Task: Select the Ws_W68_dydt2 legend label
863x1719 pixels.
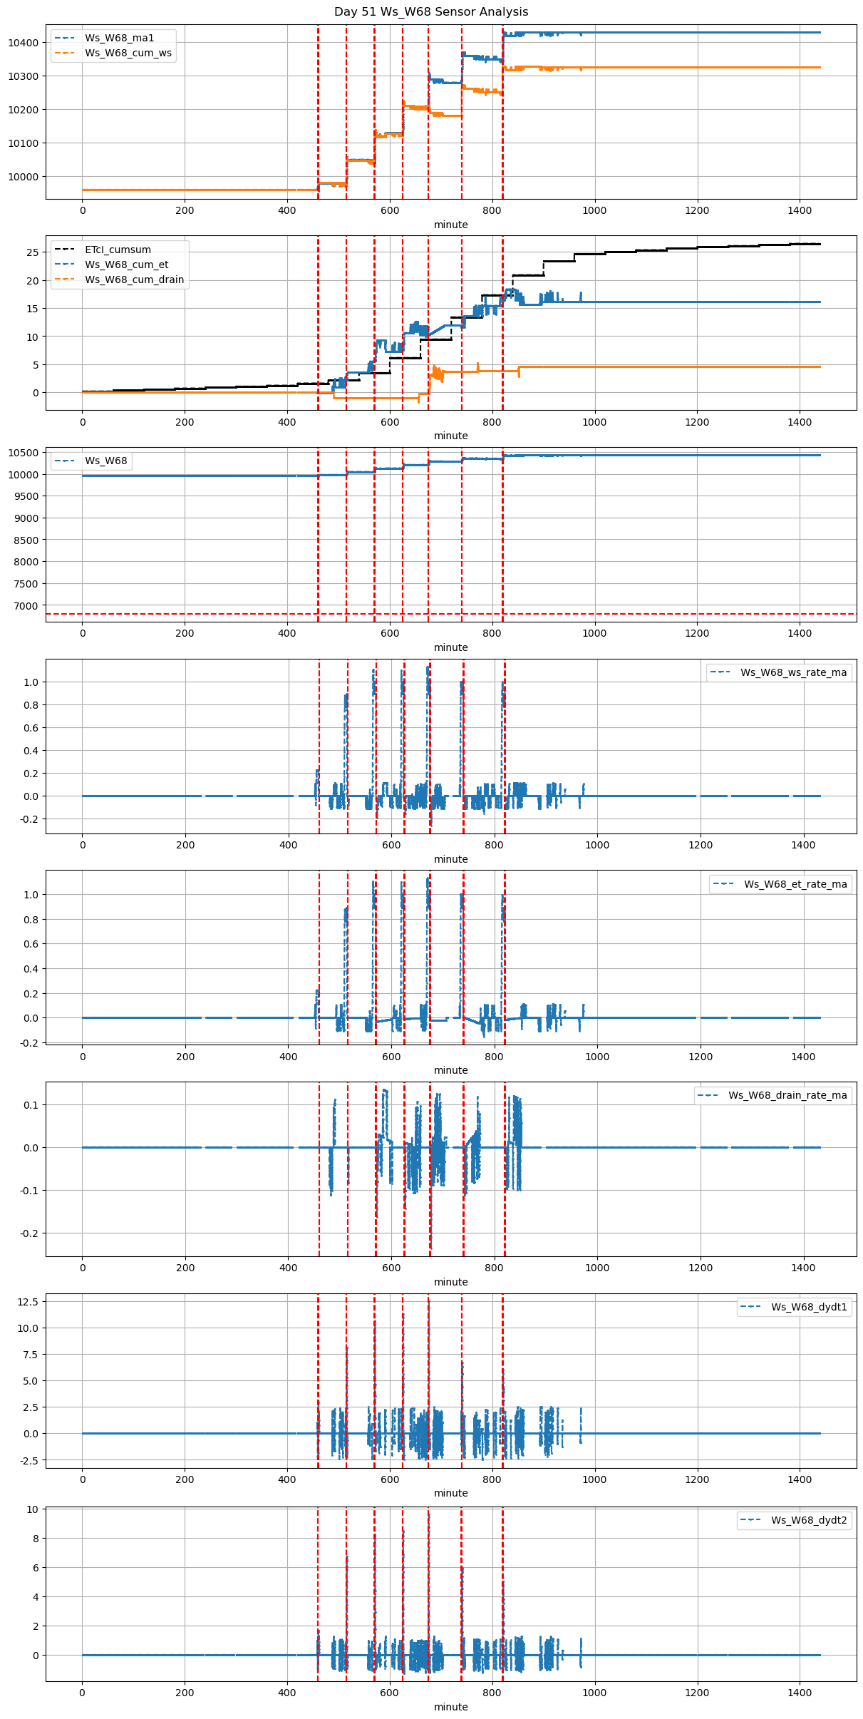Action: (x=809, y=1520)
